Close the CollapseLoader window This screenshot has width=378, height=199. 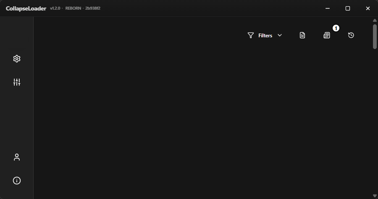coord(368,8)
